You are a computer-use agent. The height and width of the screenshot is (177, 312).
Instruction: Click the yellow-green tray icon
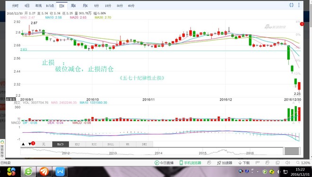(272, 171)
